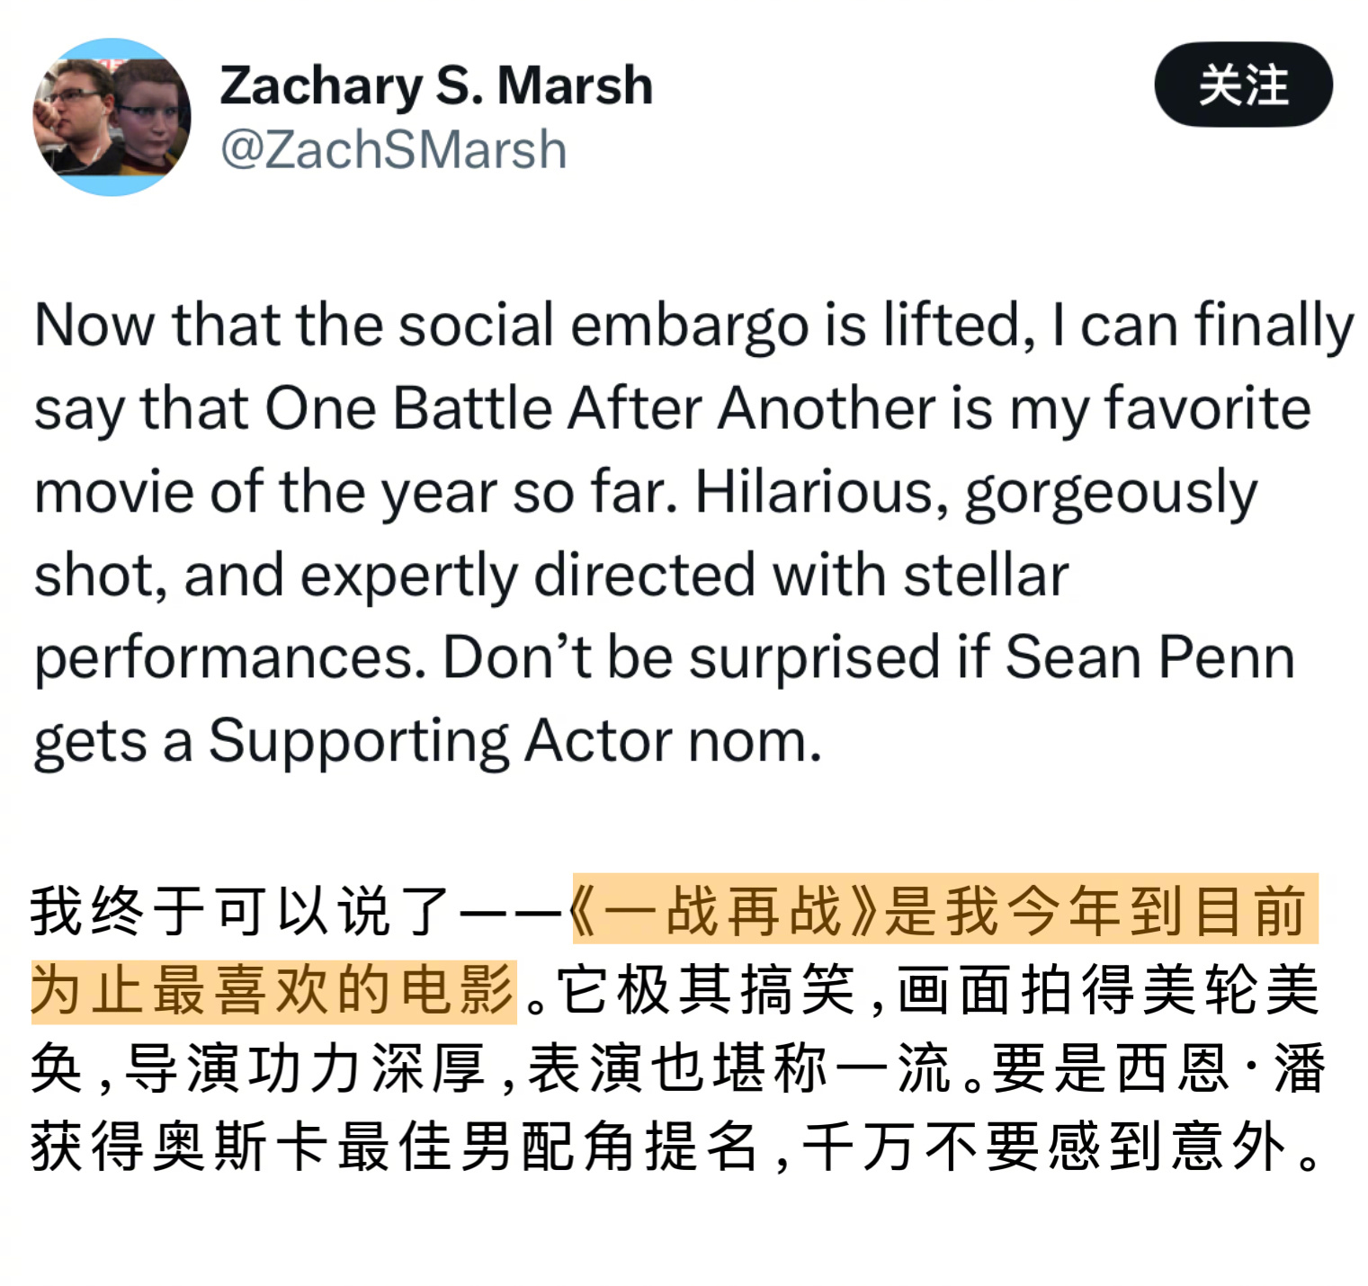Viewport: 1368px width, 1286px height.
Task: Tap the highlighted title 《一战再战》
Action: pos(727,910)
